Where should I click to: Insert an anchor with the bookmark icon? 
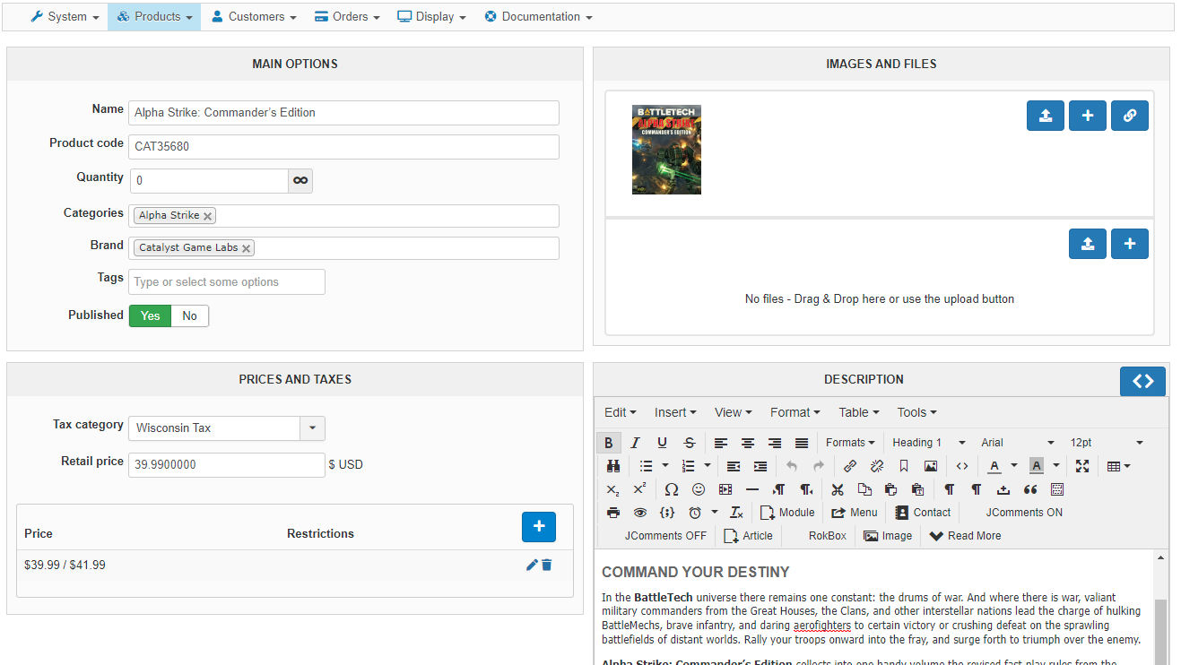[904, 466]
